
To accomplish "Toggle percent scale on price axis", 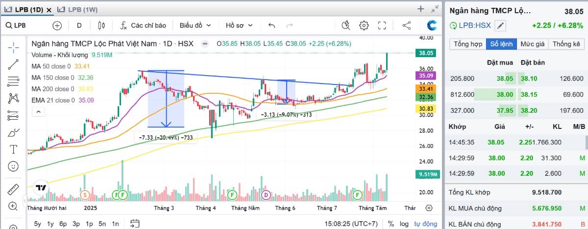I will pyautogui.click(x=391, y=224).
